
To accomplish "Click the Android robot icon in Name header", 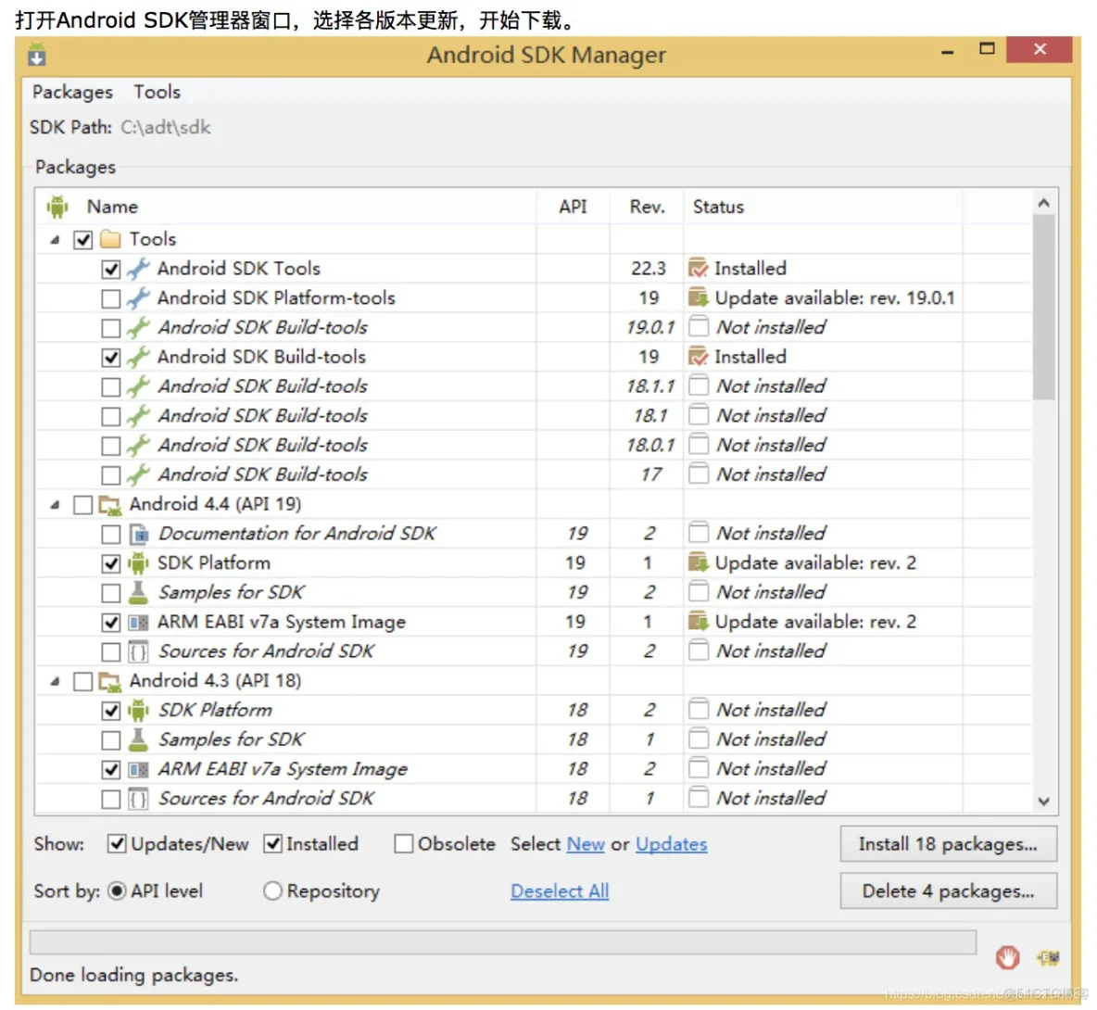I will (x=57, y=207).
